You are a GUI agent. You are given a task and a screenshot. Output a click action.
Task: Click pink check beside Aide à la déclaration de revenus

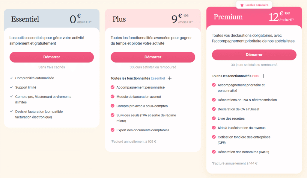click(x=214, y=128)
